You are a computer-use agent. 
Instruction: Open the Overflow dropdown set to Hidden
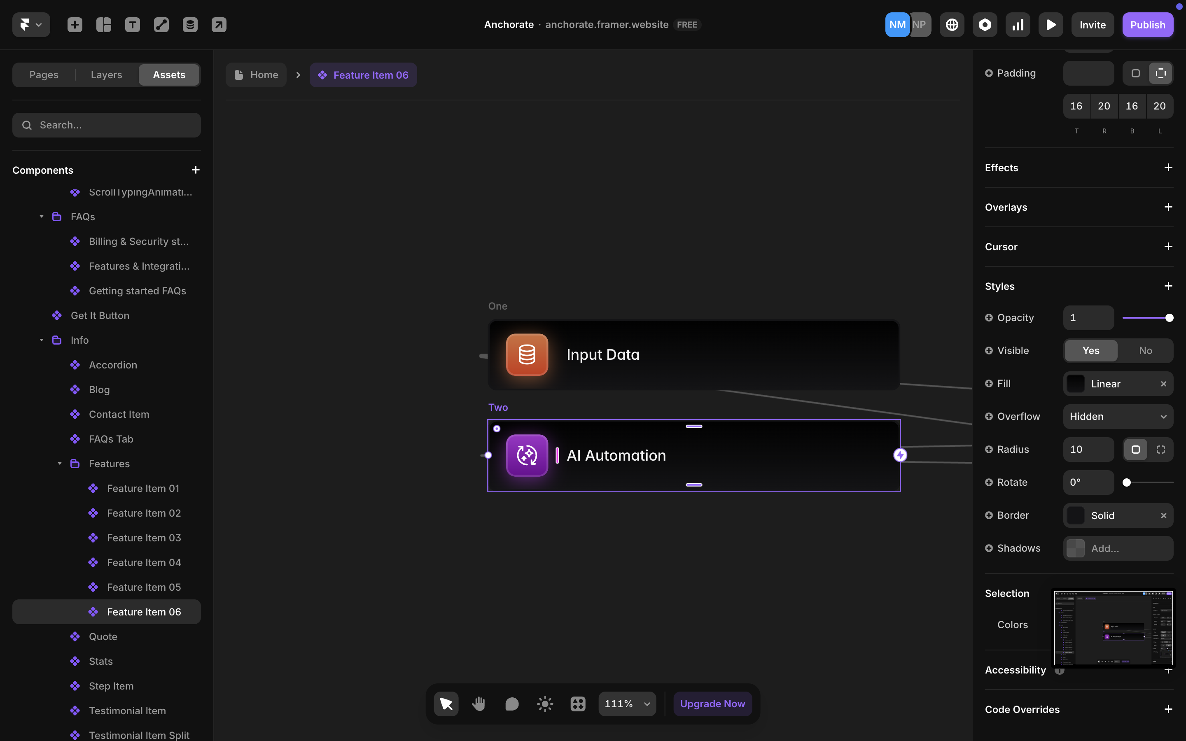(1118, 416)
